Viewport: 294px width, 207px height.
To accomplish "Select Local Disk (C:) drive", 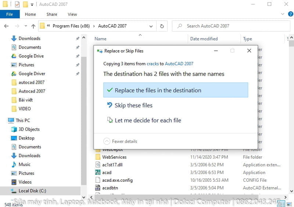I will pyautogui.click(x=32, y=191).
